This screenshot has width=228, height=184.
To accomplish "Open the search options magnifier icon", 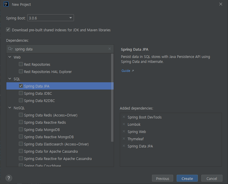I will click(10, 49).
